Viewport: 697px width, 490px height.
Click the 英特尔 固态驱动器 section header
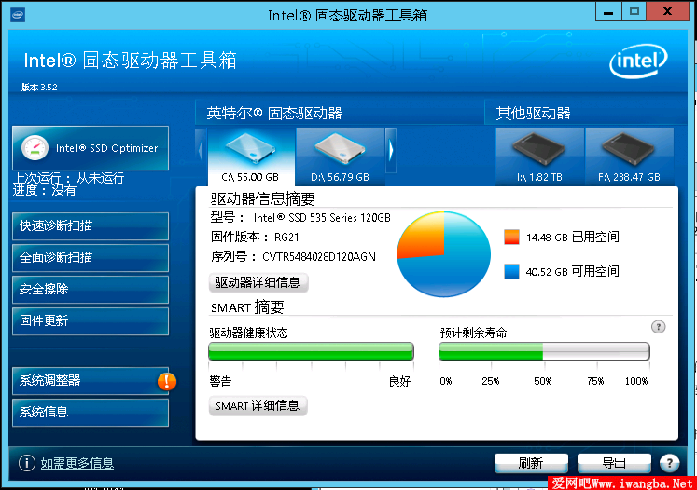273,113
